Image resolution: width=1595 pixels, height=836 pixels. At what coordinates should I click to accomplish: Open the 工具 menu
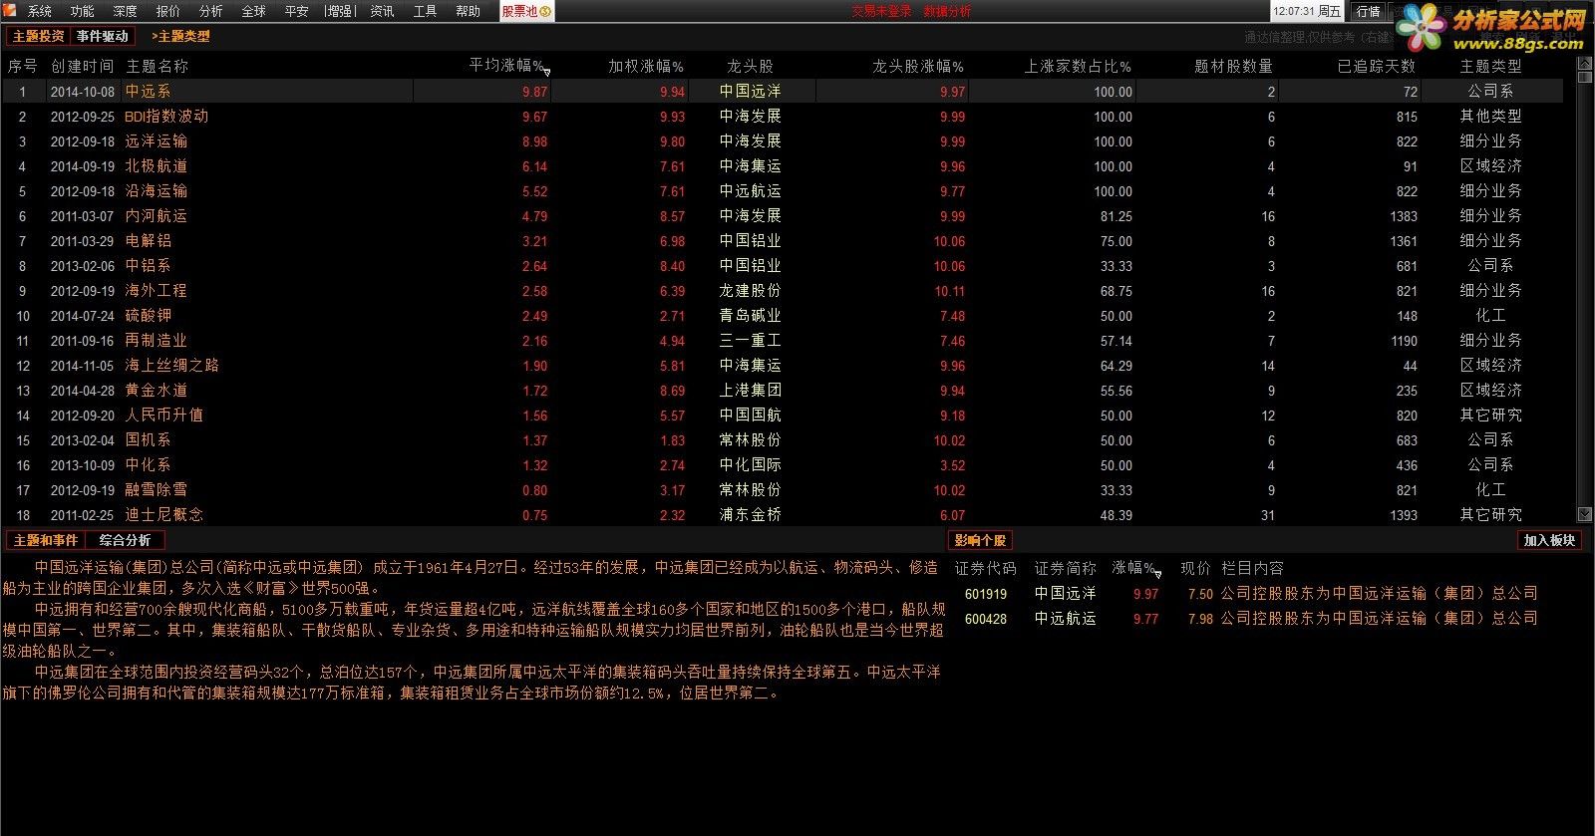(x=426, y=11)
